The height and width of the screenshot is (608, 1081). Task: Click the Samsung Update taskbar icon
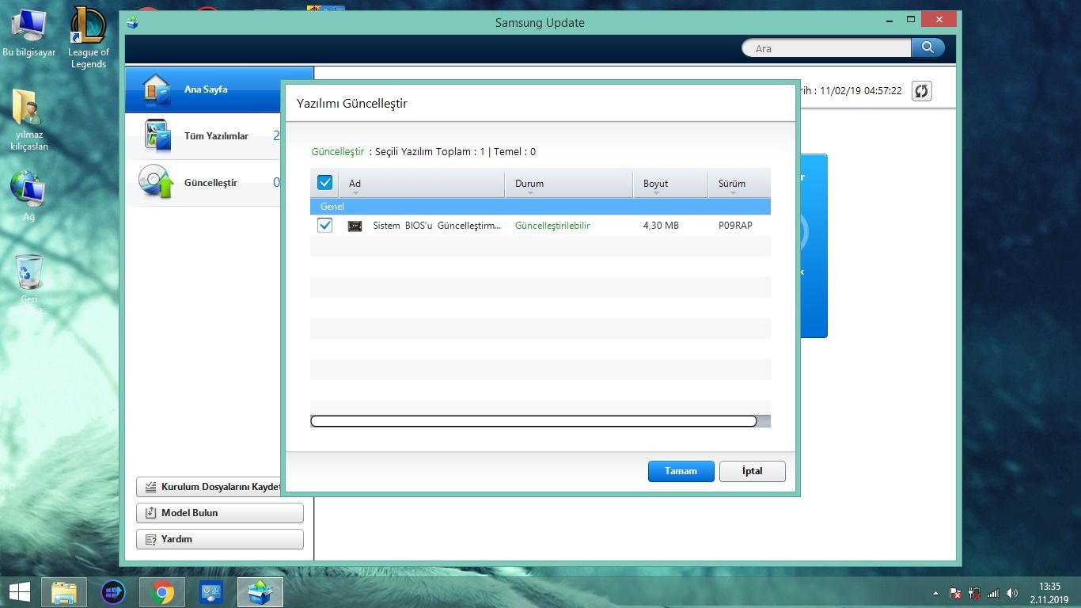tap(260, 592)
